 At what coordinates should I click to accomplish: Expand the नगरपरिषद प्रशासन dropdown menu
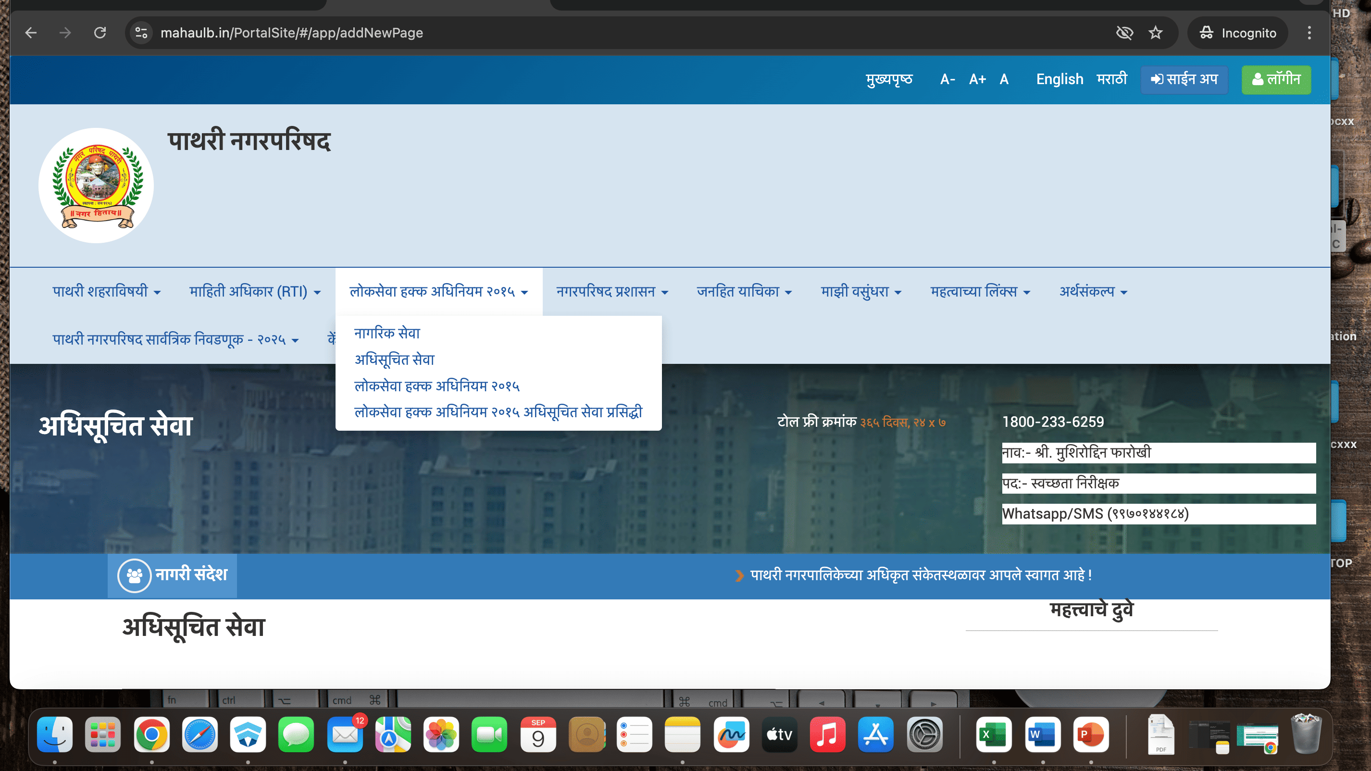[x=612, y=292]
